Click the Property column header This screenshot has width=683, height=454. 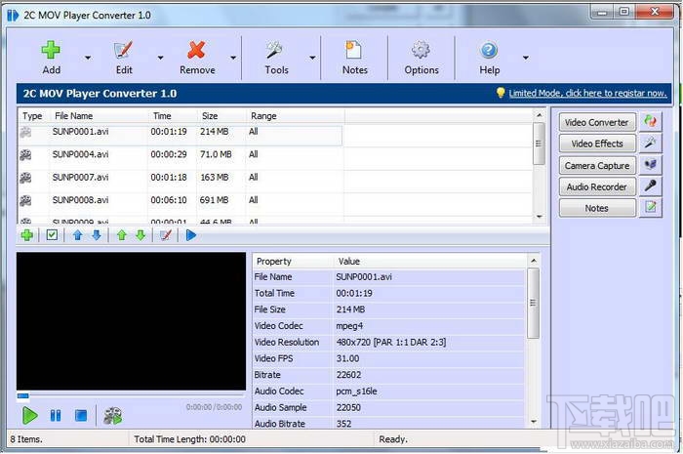click(x=293, y=262)
